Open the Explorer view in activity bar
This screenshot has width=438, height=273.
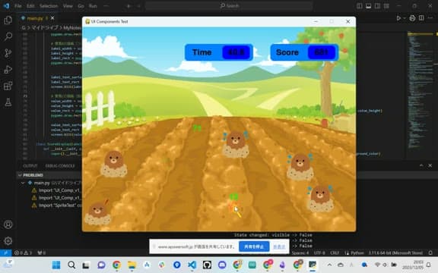(8, 20)
